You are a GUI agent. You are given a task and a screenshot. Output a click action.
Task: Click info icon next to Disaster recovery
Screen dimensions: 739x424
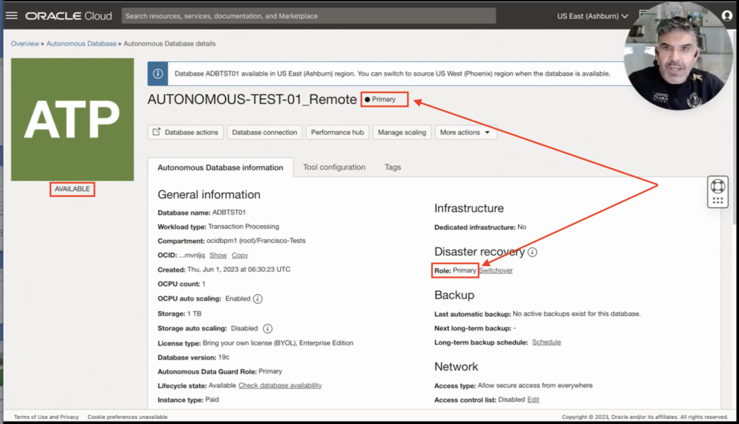(533, 252)
